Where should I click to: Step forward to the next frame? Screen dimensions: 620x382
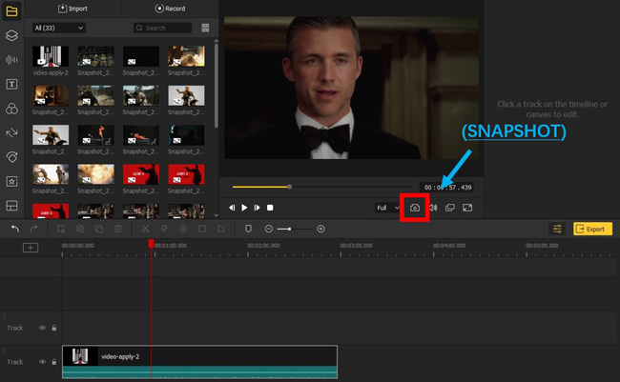(x=257, y=208)
